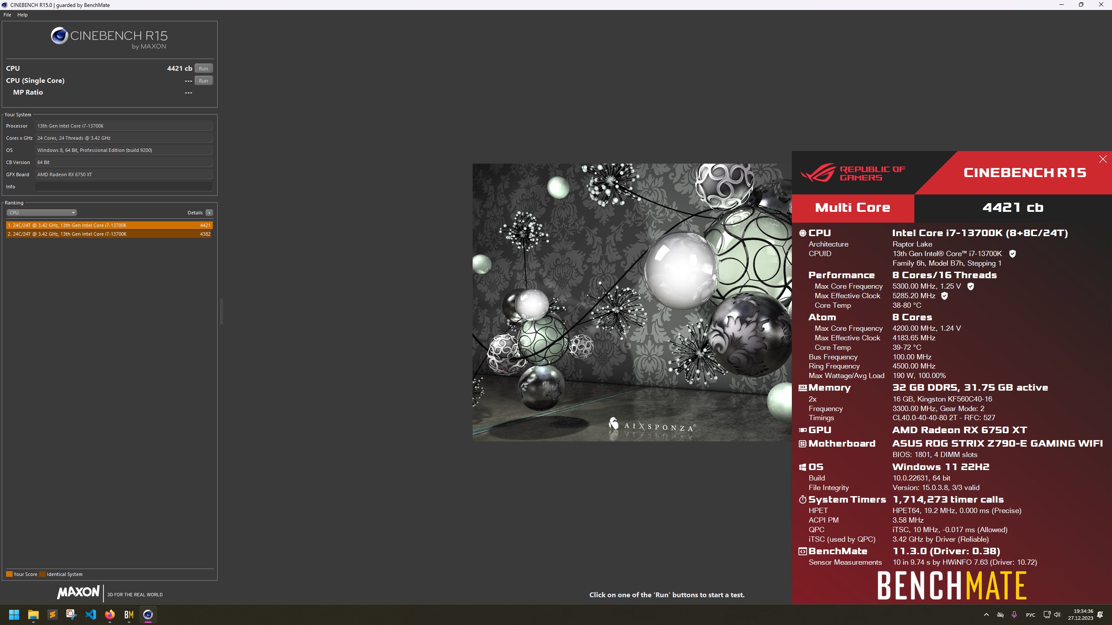Select ranking entry with score 4421
The height and width of the screenshot is (625, 1112).
tap(109, 225)
